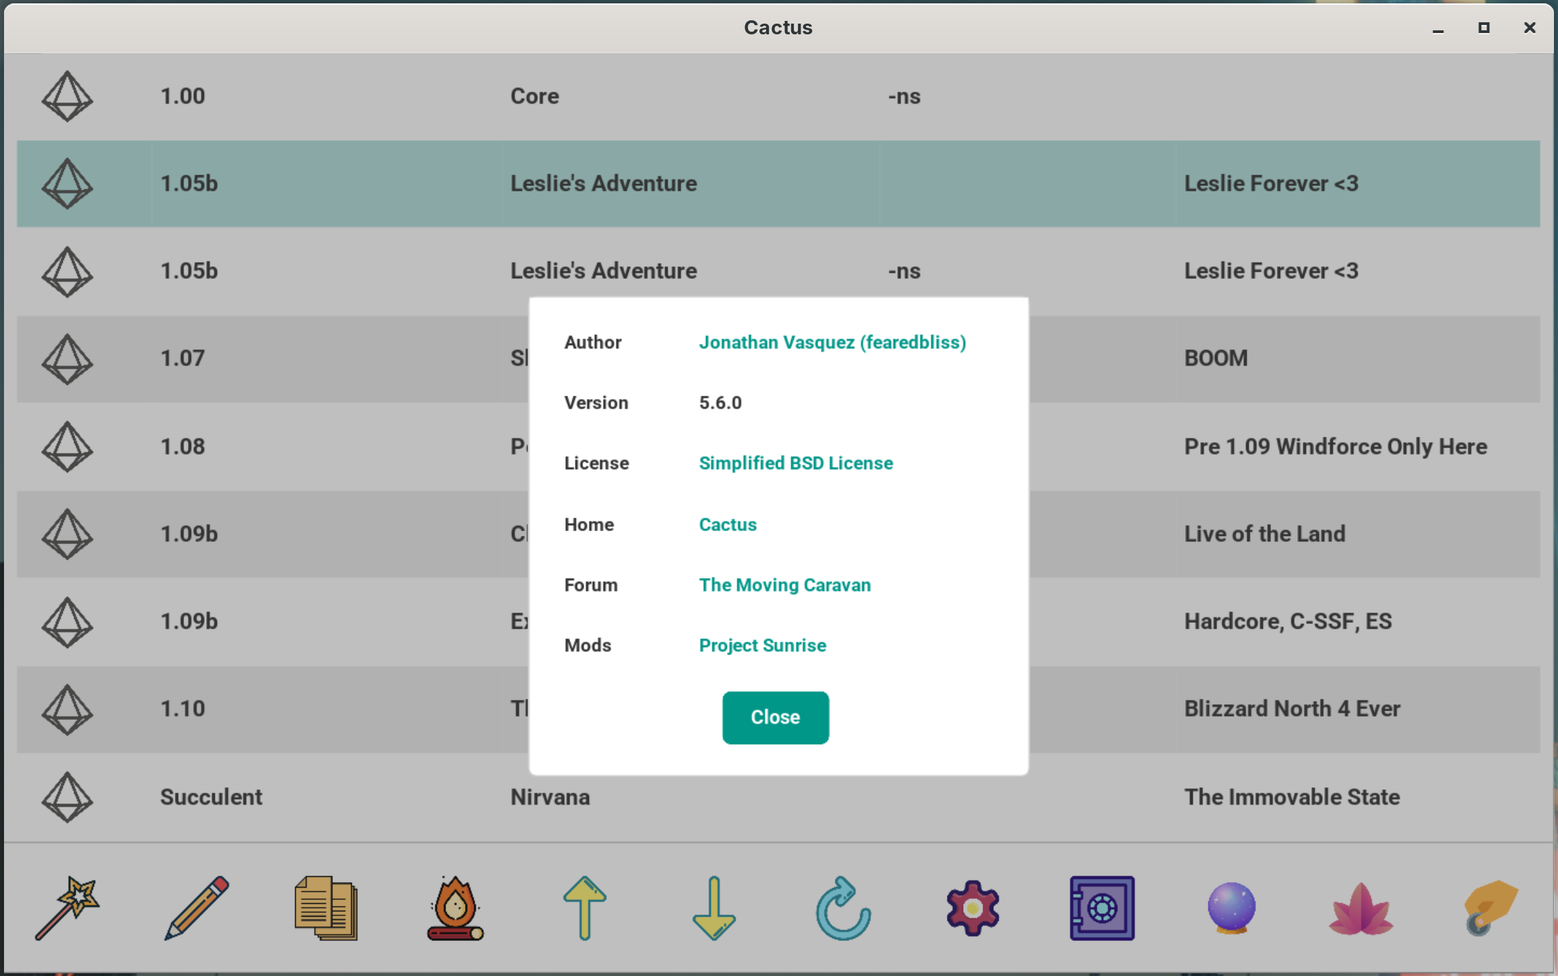
Task: Click the purple safe vault icon
Action: click(x=1102, y=908)
